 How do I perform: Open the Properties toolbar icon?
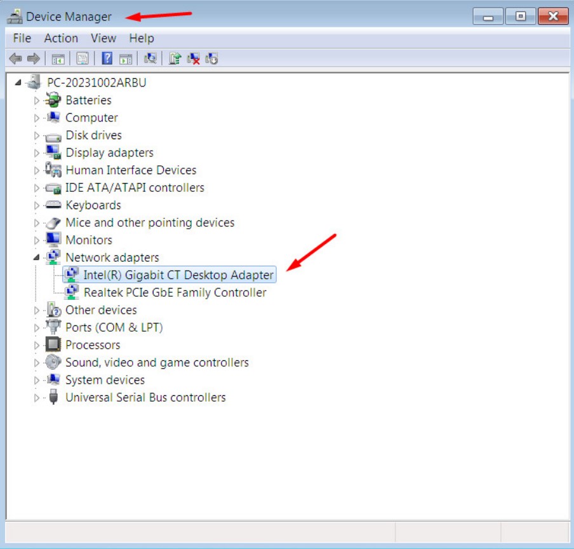coord(83,58)
